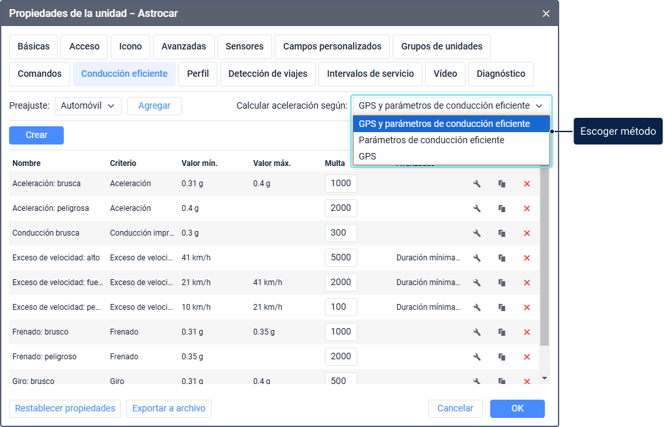Edit properties of Exceso de velocidad: alto
The height and width of the screenshot is (427, 664).
477,258
